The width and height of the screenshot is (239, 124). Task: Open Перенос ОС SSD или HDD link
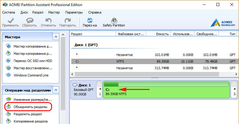(x=33, y=61)
